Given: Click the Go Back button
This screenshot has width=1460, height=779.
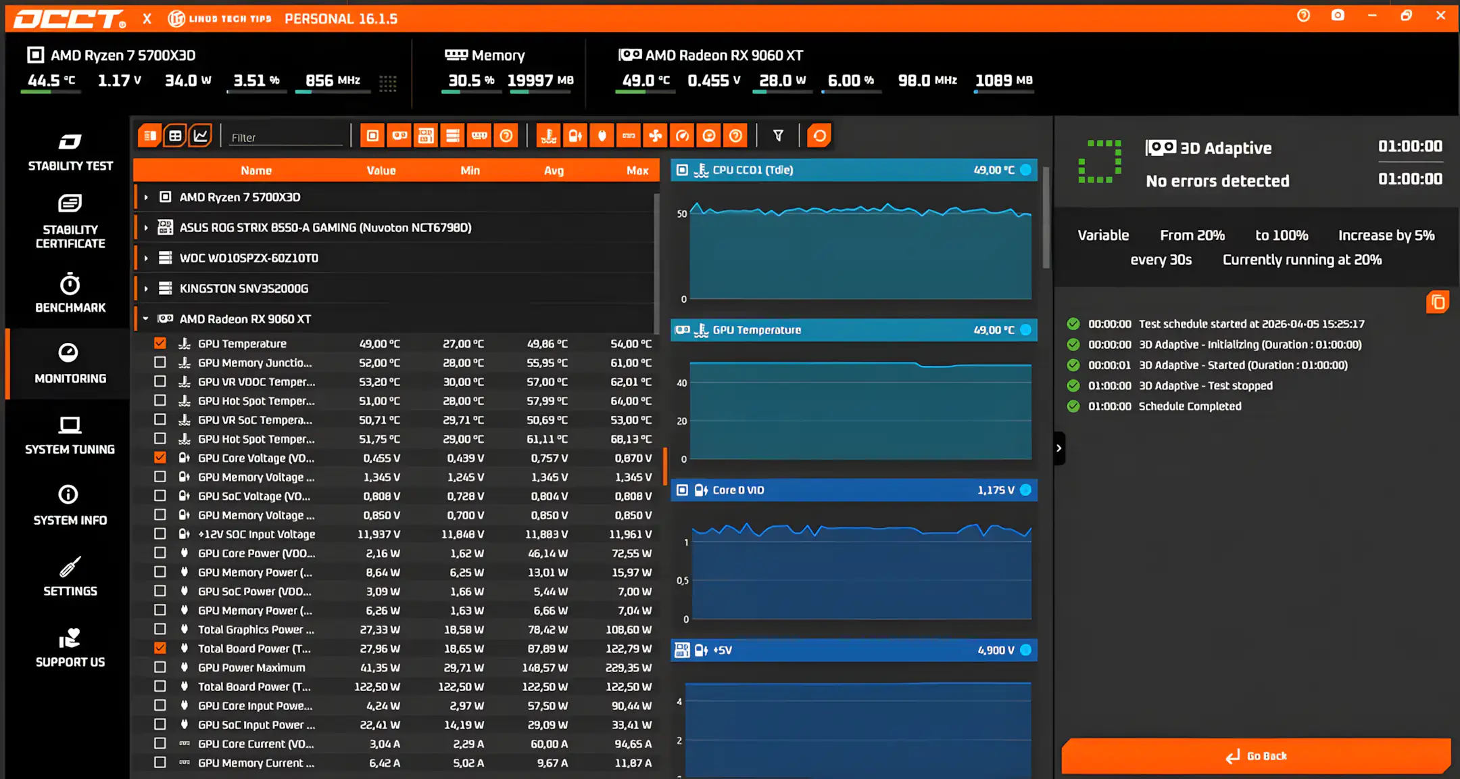Looking at the screenshot, I should tap(1256, 756).
